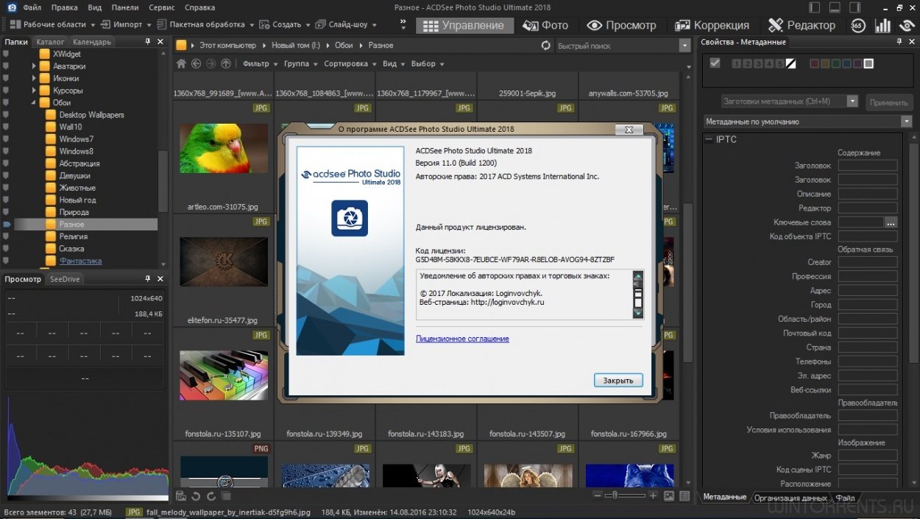This screenshot has height=519, width=920.
Task: Switch to the Каталог tab
Action: point(50,42)
